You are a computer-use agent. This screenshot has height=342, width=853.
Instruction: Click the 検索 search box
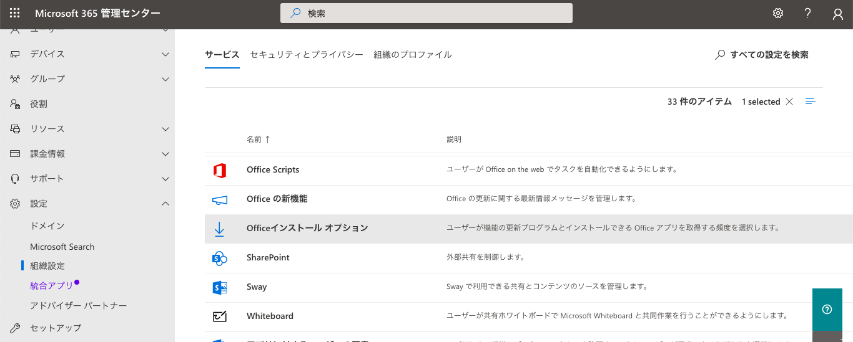[426, 13]
